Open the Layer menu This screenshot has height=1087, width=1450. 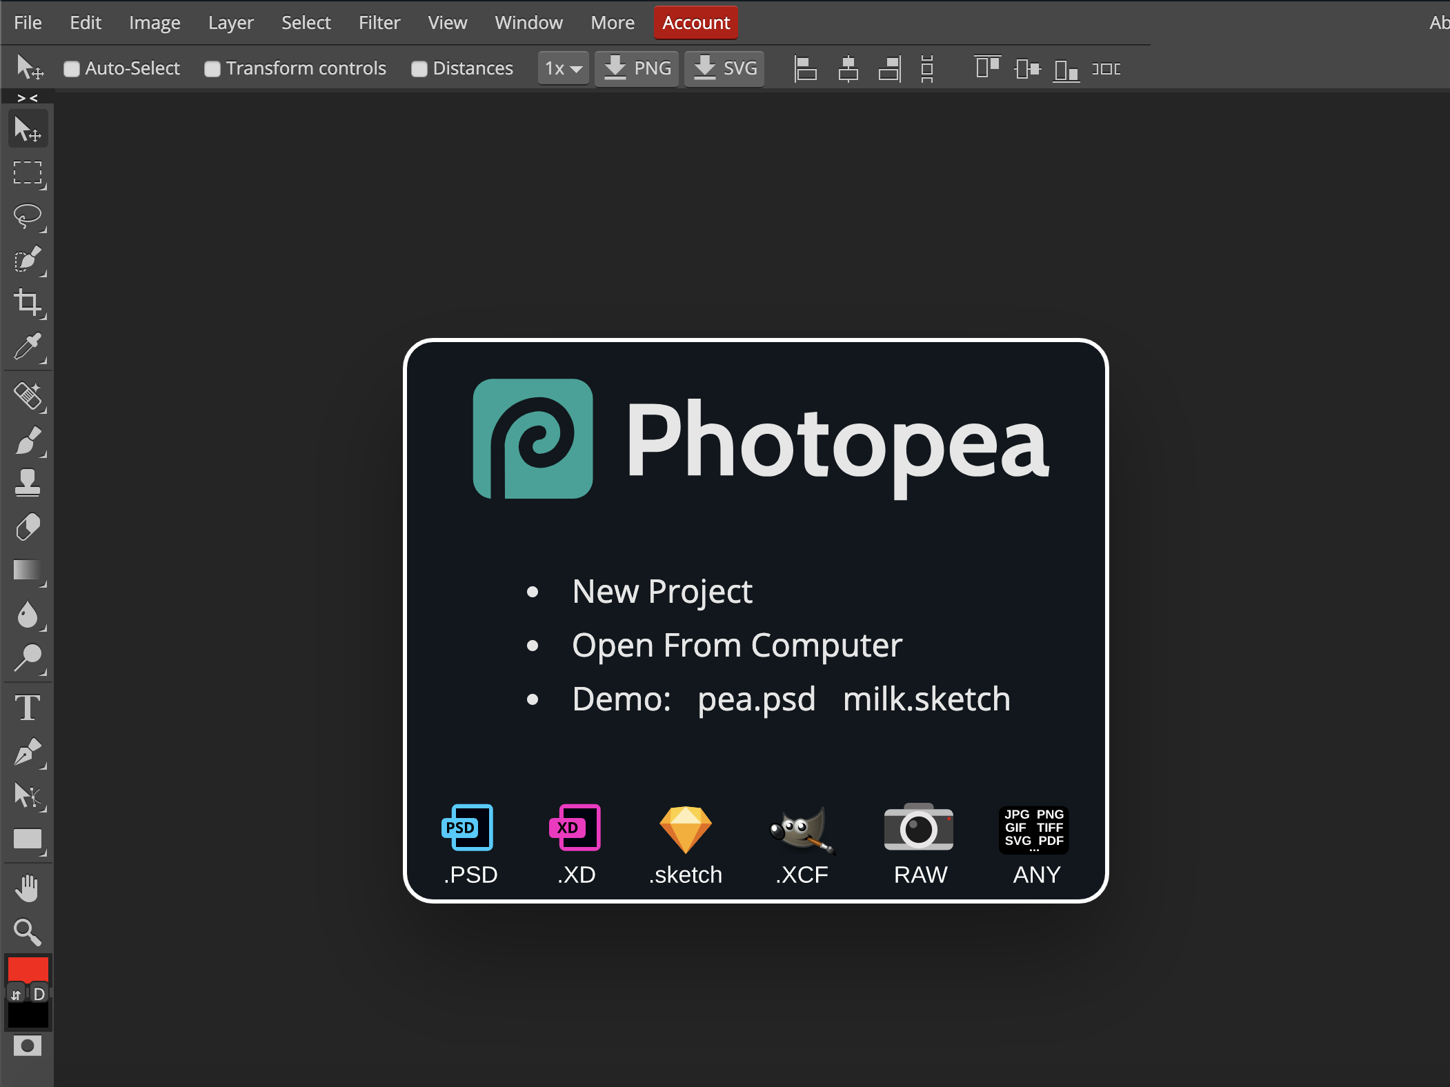coord(230,23)
